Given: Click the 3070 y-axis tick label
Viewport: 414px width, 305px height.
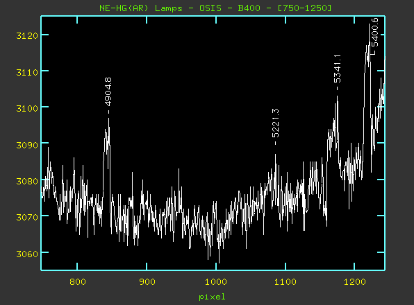Looking at the screenshot, I should [x=27, y=217].
